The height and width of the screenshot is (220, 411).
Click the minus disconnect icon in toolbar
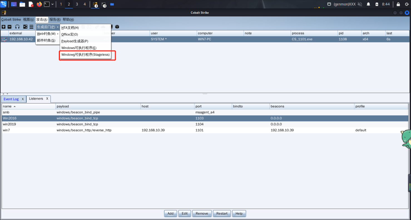(x=9, y=27)
